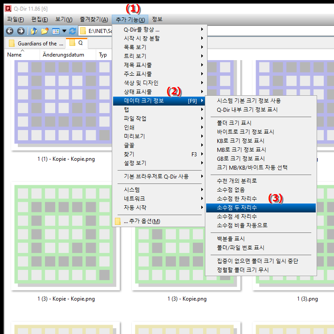Toggle 집중이 없으면 폴더 크기 일시 중단

261,261
